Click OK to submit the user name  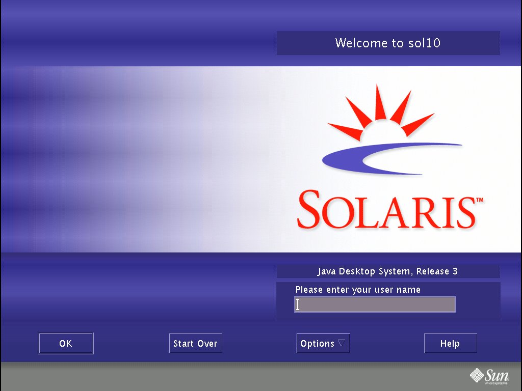[65, 343]
